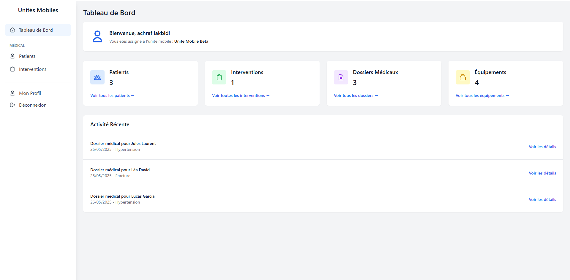This screenshot has height=280, width=570.
Task: Click the person icon next to Patients
Action: tap(12, 56)
